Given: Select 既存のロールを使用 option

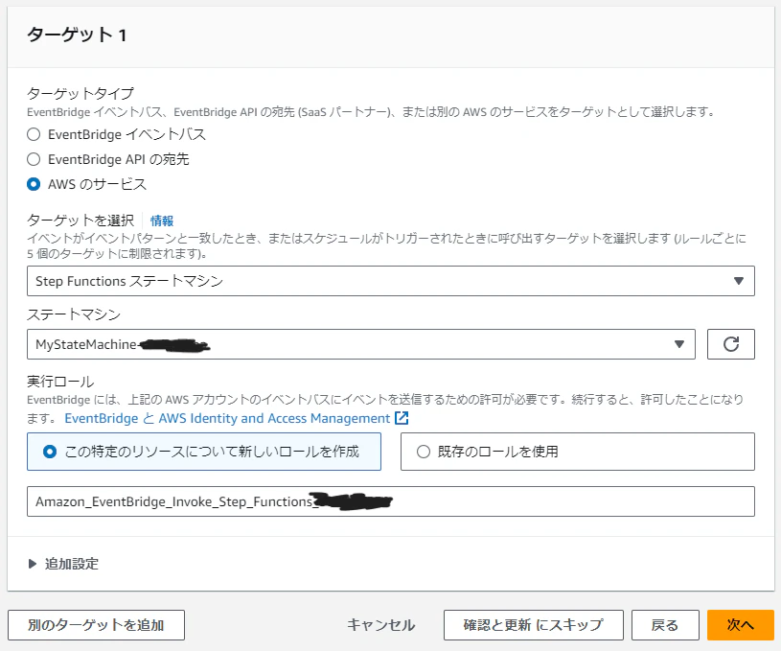Looking at the screenshot, I should tap(577, 452).
